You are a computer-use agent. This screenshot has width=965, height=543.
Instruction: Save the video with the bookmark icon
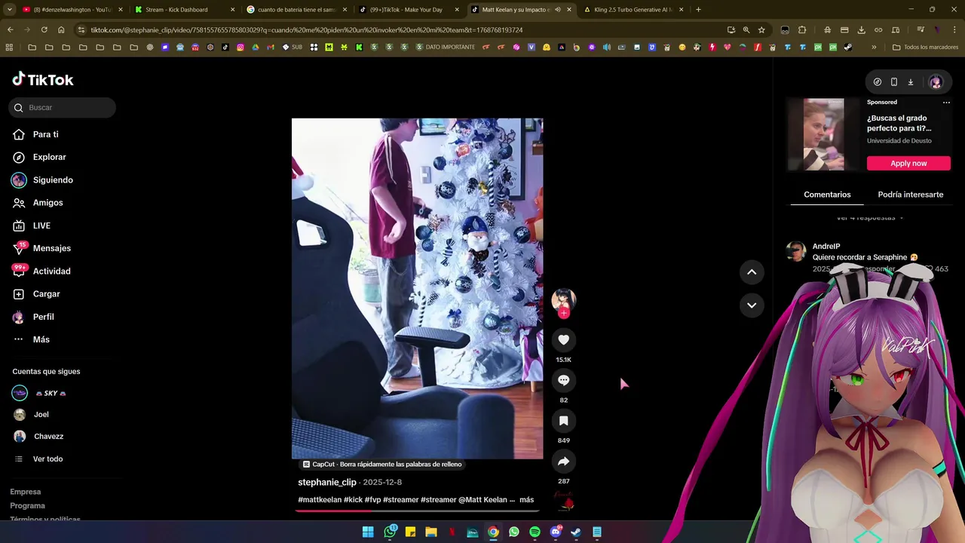coord(563,421)
